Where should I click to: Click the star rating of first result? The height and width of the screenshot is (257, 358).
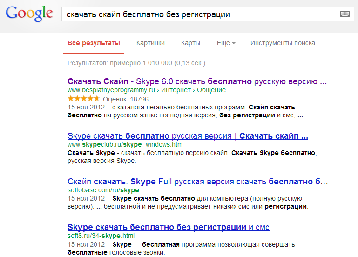(x=83, y=99)
